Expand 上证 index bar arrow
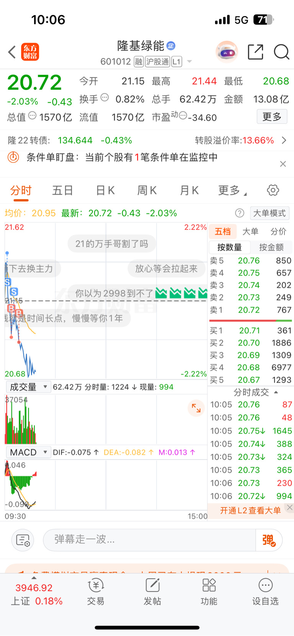 click(x=34, y=578)
